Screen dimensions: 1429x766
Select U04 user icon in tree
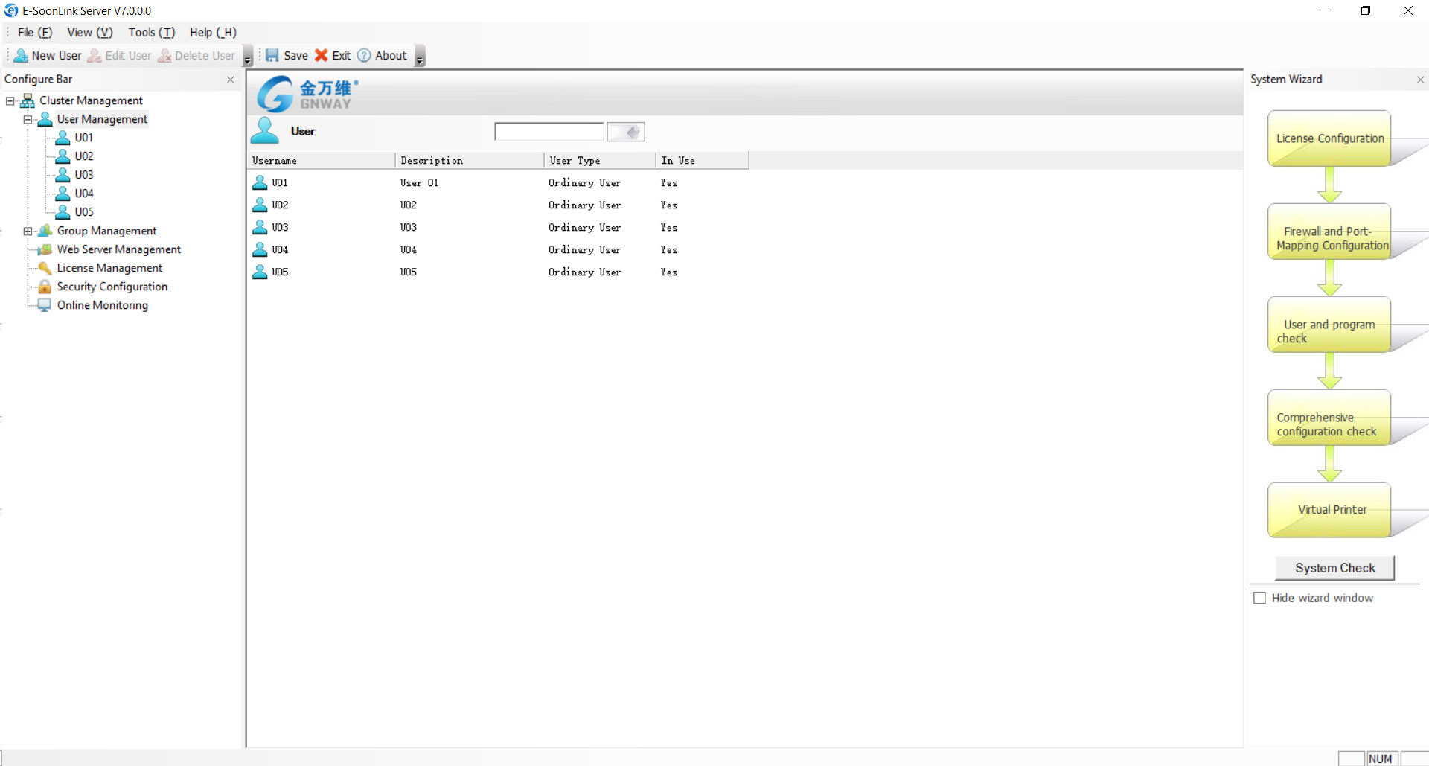pyautogui.click(x=63, y=194)
